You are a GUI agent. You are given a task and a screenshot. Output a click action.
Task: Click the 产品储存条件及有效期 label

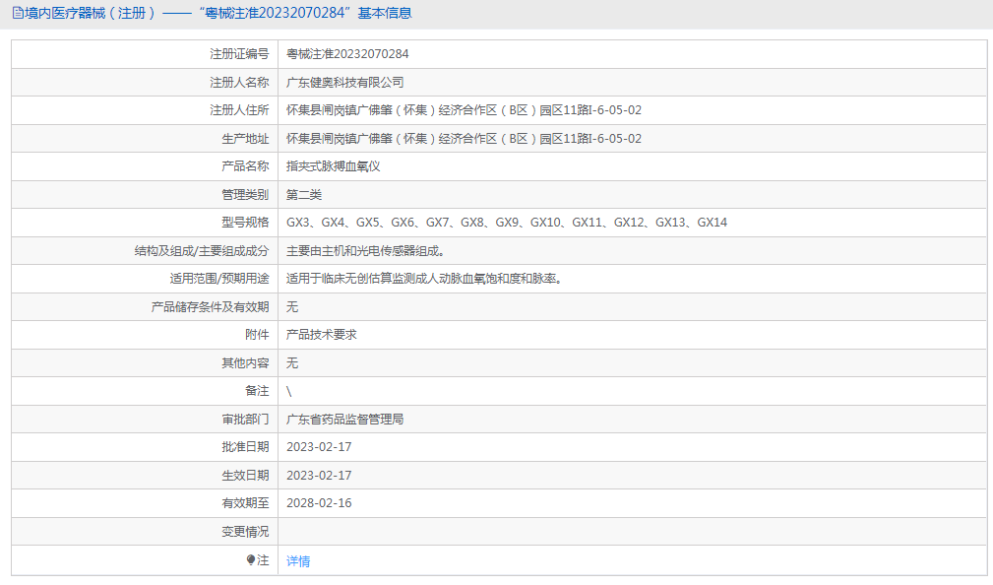click(211, 306)
